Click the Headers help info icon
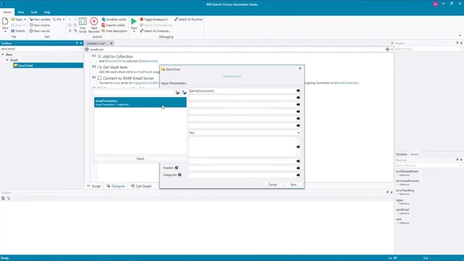This screenshot has height=261, width=464. (177, 168)
